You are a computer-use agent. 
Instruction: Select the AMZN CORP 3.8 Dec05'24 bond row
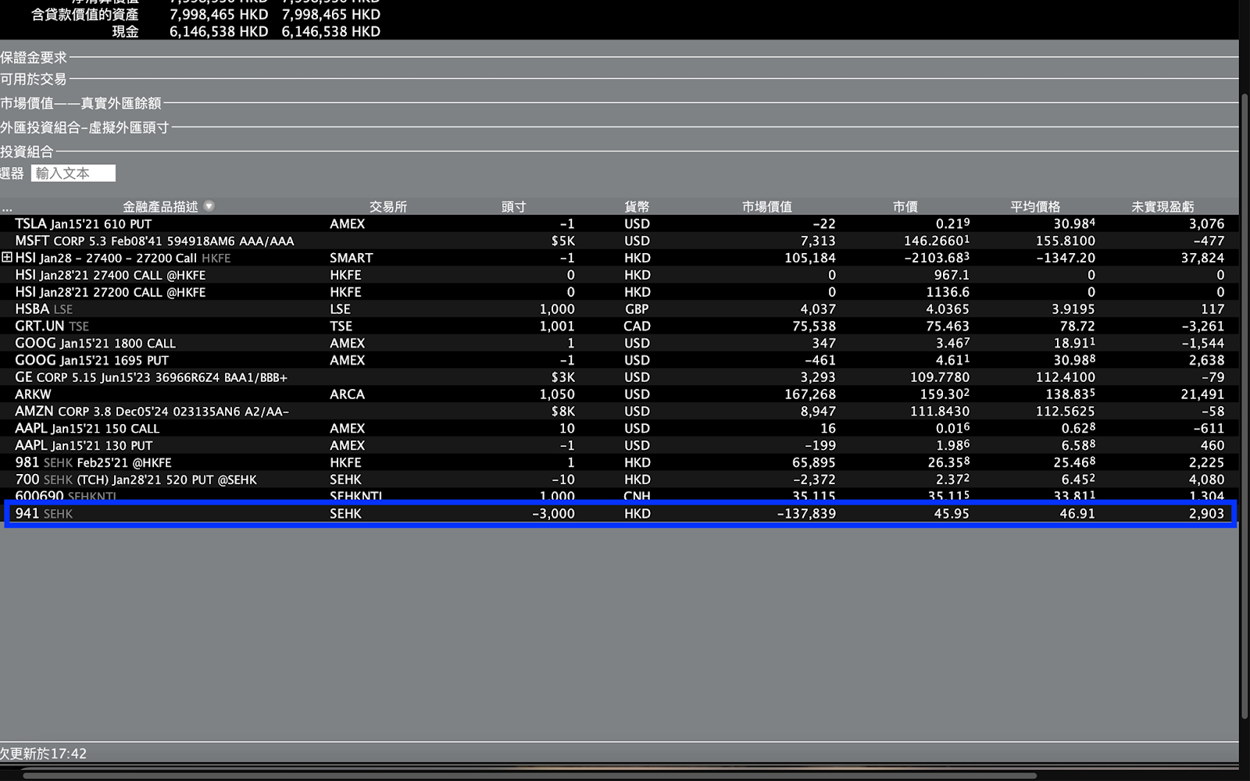pyautogui.click(x=619, y=411)
